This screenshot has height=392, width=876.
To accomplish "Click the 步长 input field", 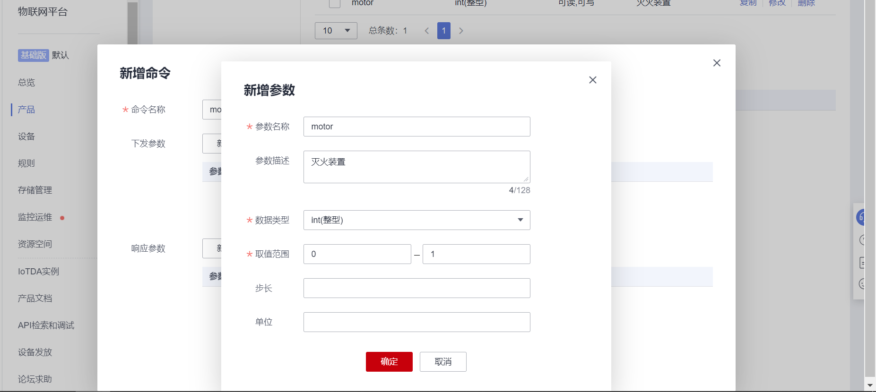I will click(416, 288).
